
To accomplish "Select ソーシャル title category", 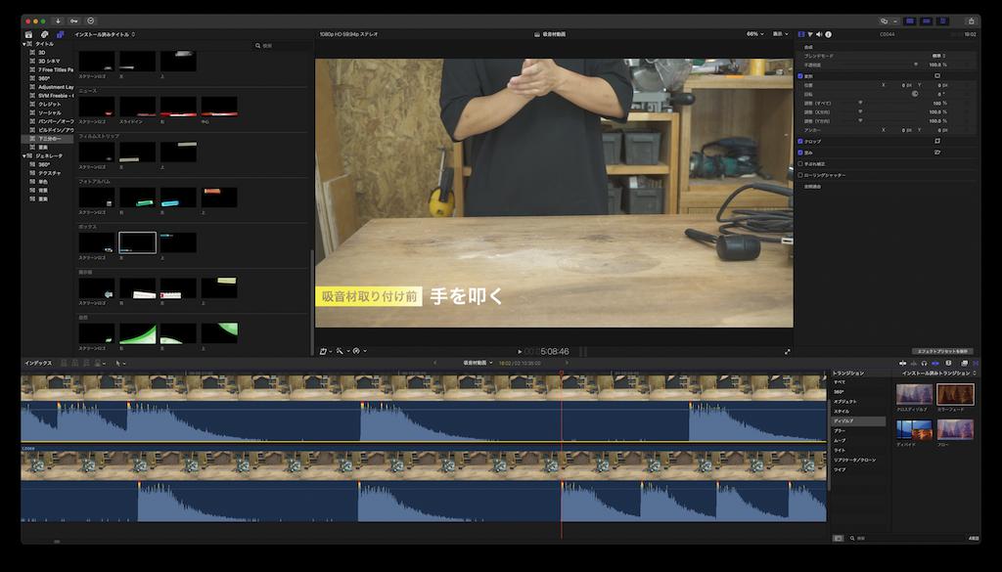I will click(x=50, y=113).
